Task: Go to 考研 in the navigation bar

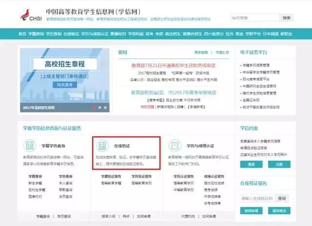Action: tap(159, 34)
